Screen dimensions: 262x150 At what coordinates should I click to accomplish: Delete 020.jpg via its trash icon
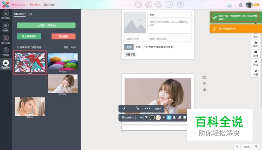76,77
